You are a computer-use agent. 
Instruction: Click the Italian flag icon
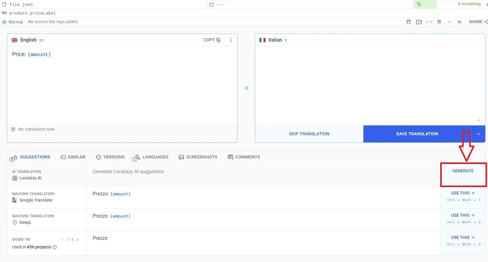click(263, 40)
